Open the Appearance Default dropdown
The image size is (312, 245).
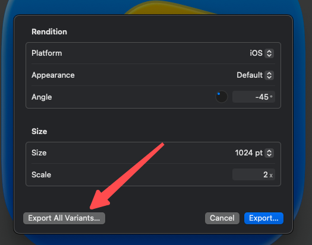(x=255, y=75)
